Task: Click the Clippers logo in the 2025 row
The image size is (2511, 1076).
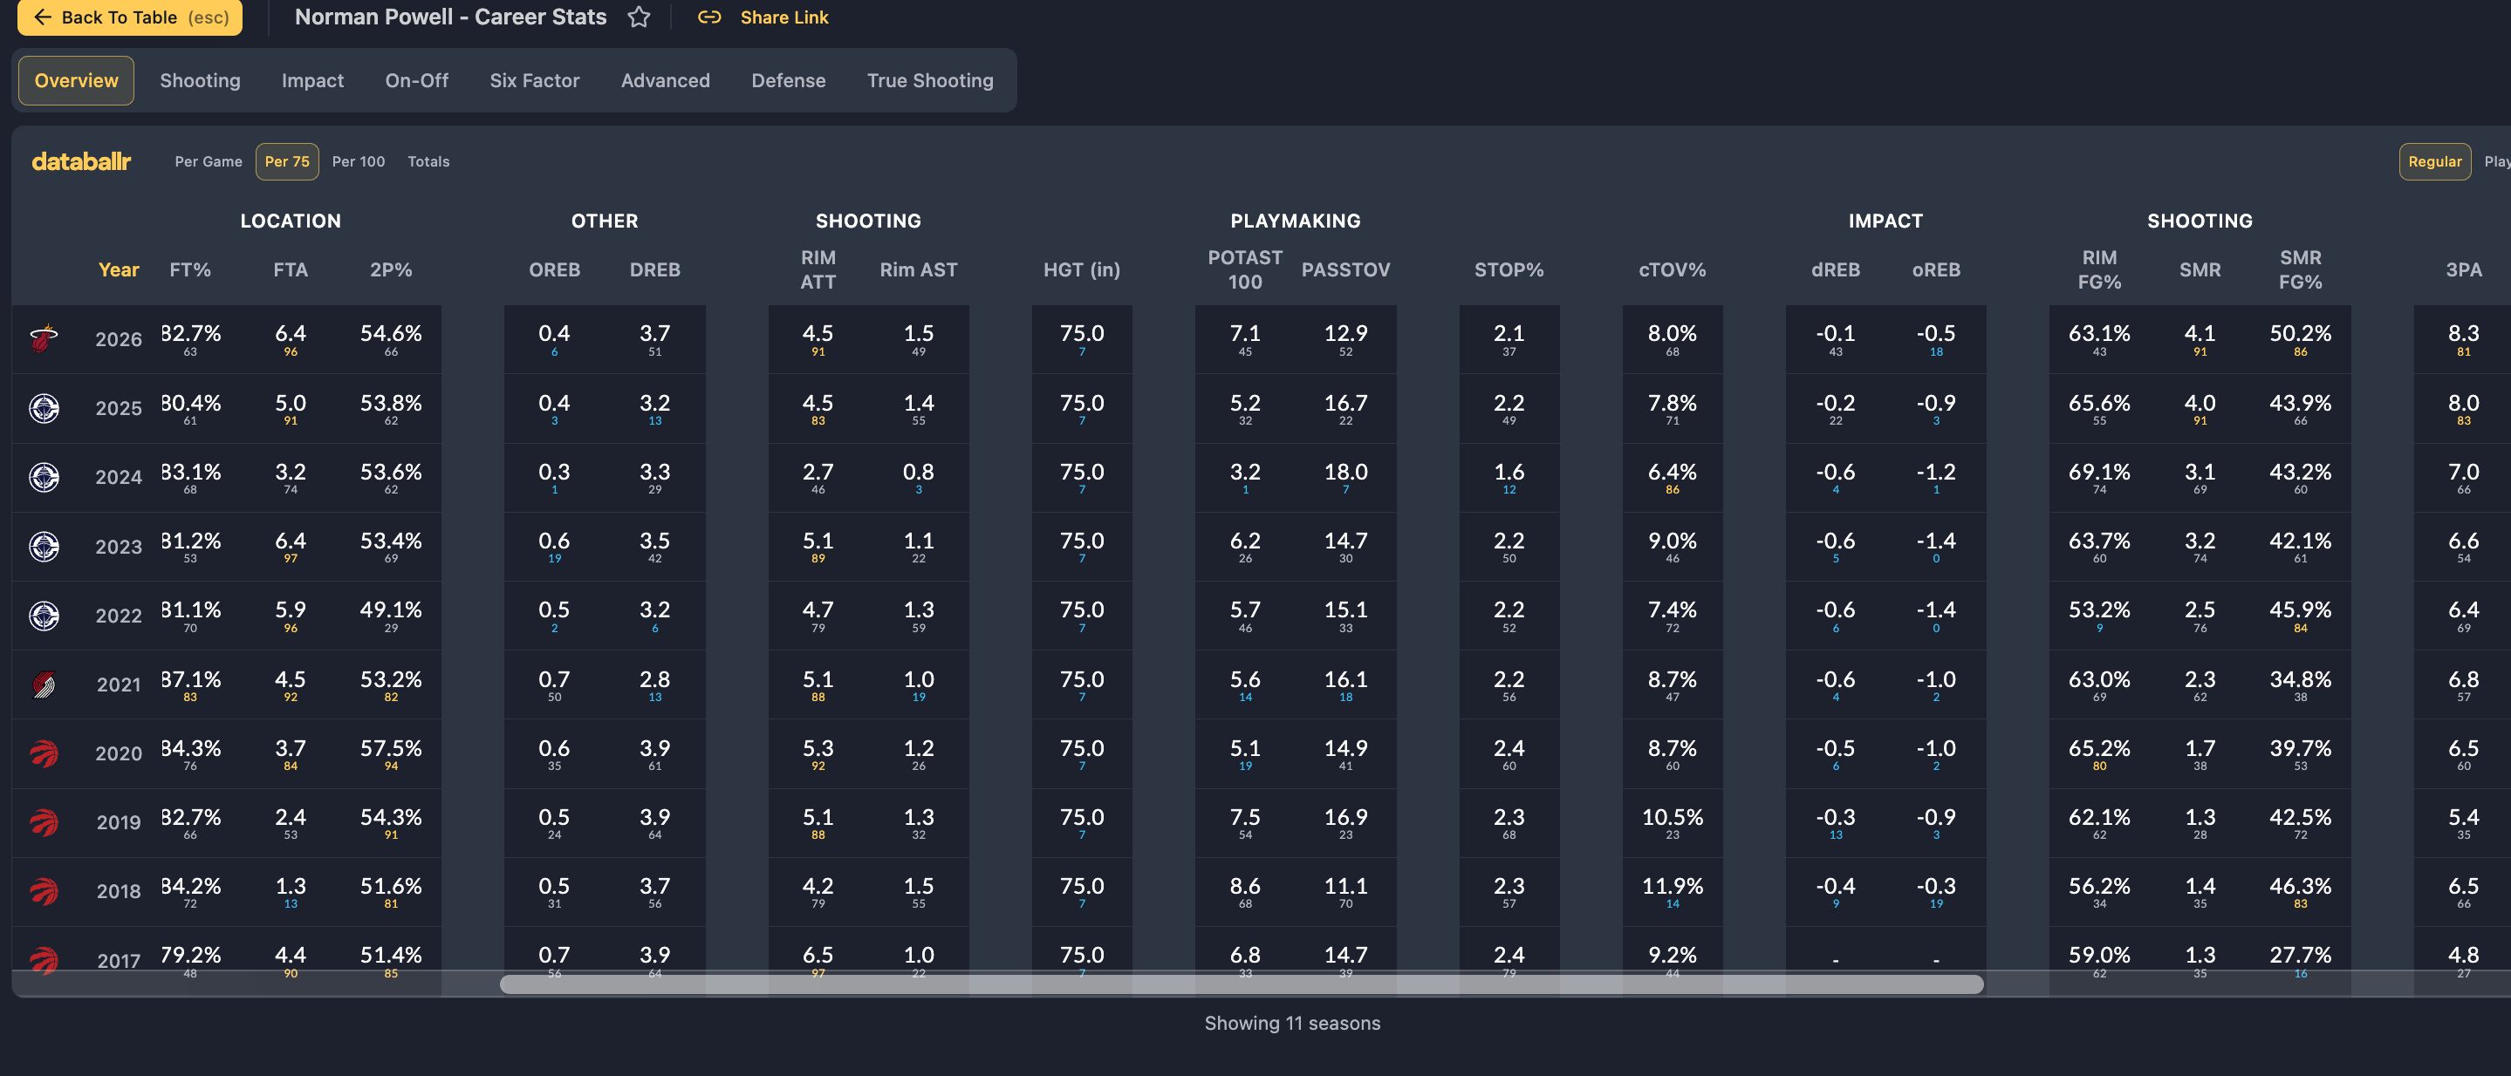Action: 44,408
